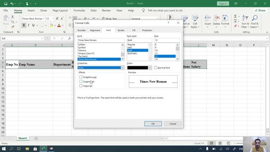Toggle the Bold button in the ribbon

[24, 25]
